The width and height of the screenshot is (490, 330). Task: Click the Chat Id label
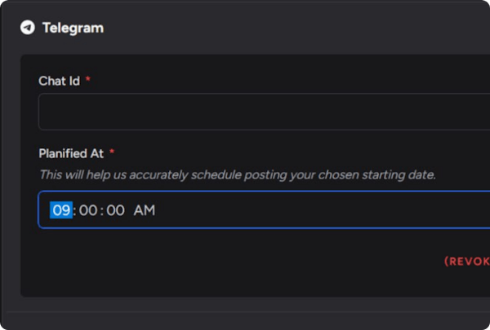pyautogui.click(x=59, y=81)
